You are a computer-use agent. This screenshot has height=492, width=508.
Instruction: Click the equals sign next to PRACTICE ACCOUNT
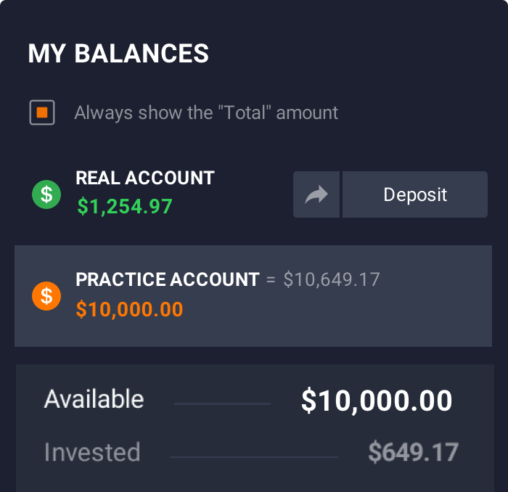(271, 279)
